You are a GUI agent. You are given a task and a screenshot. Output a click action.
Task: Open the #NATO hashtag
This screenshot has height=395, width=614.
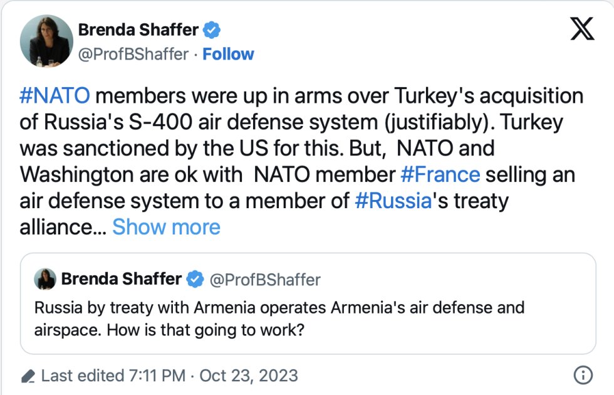click(x=55, y=96)
